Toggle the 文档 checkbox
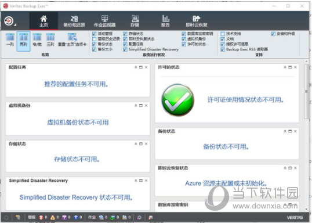The height and width of the screenshot is (223, 312). (x=223, y=39)
